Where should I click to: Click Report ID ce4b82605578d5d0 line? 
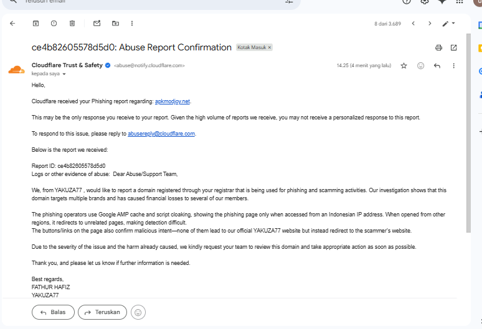(x=69, y=166)
